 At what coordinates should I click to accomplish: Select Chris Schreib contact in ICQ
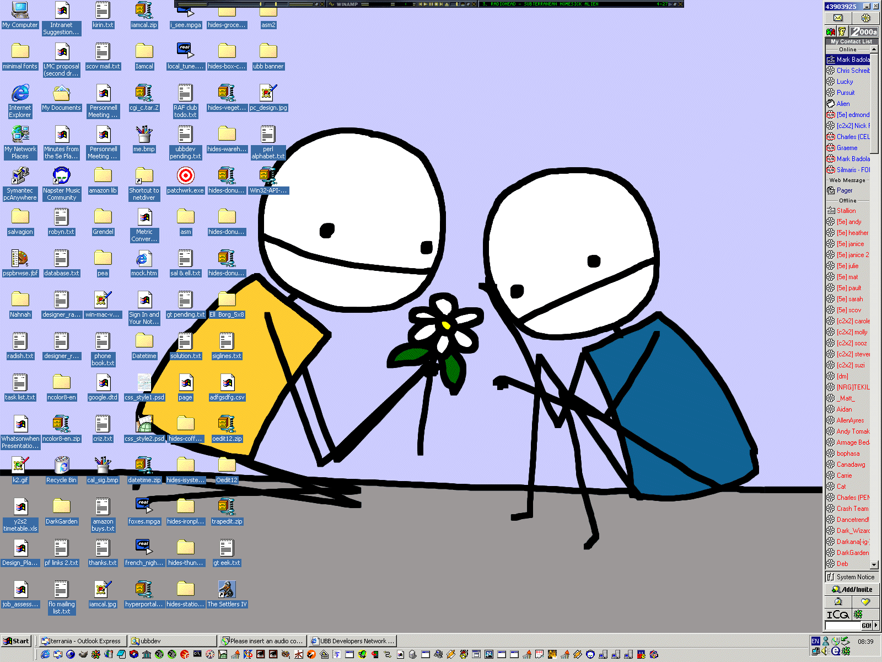click(x=848, y=71)
